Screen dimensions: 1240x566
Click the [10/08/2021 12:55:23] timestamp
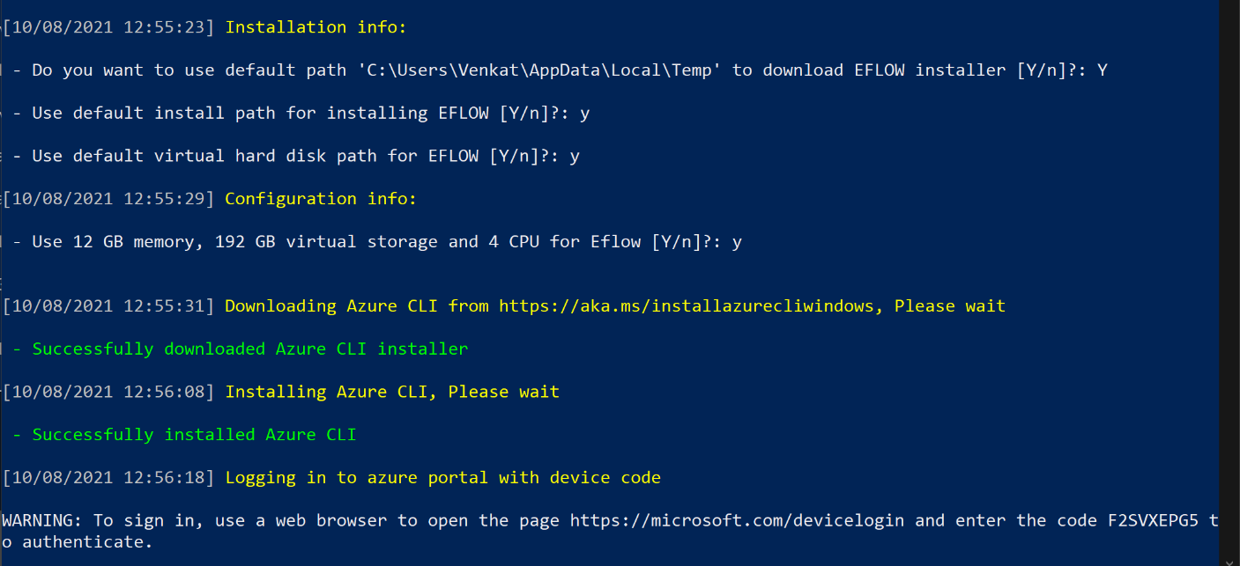(109, 27)
